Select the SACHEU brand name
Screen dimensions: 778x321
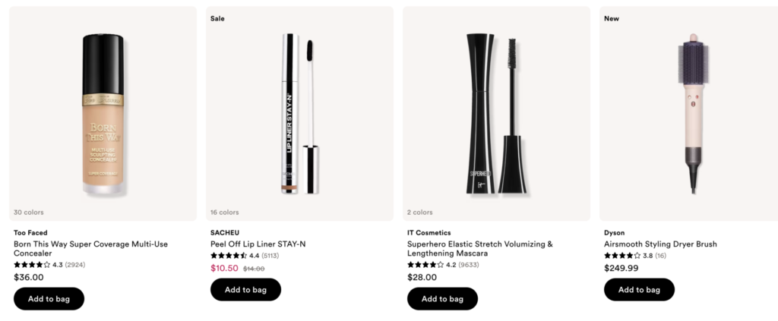225,233
